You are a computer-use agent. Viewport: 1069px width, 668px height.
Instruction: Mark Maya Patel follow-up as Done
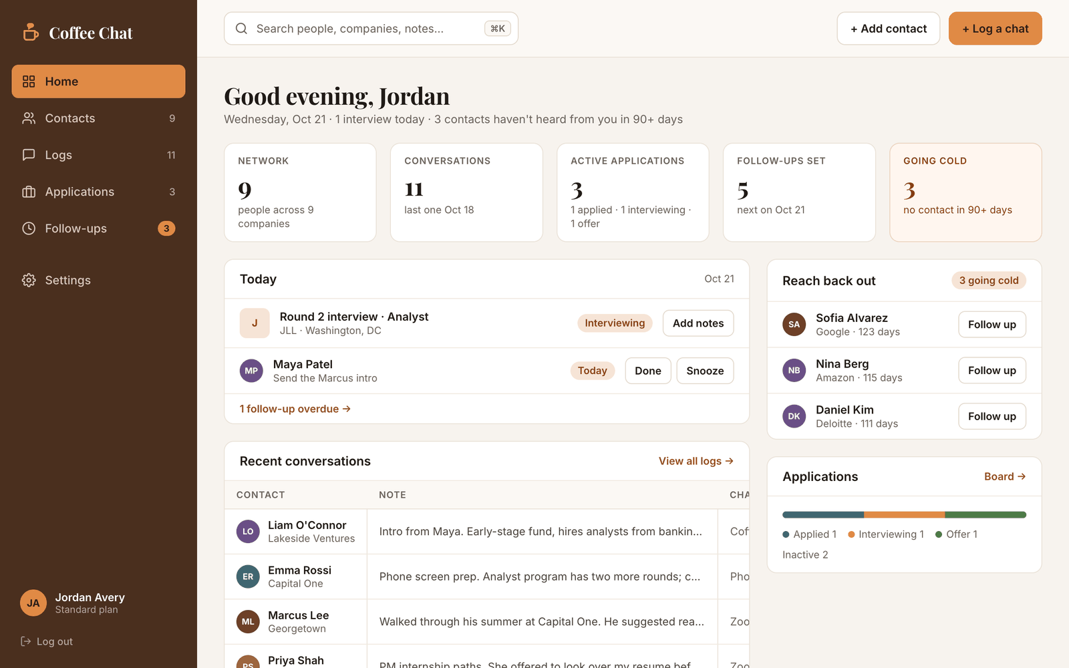(648, 371)
